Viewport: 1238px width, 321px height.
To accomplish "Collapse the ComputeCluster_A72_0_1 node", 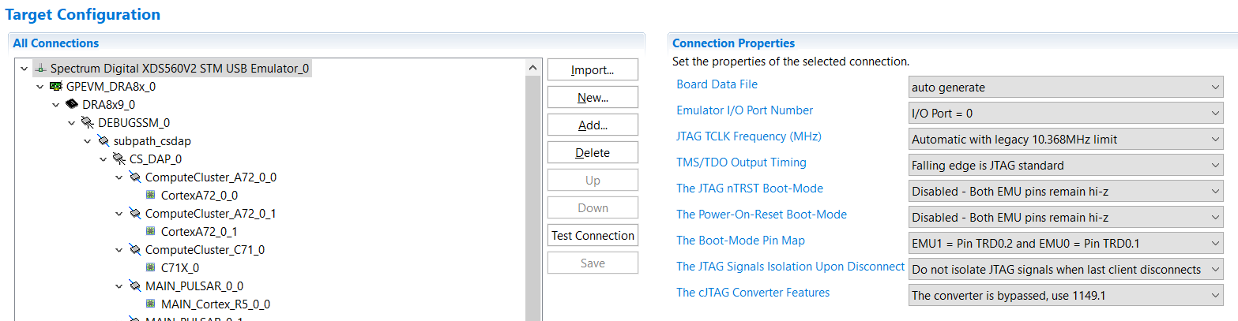I will [119, 214].
